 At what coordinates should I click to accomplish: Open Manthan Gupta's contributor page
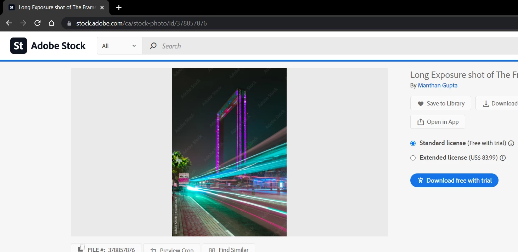(x=438, y=85)
